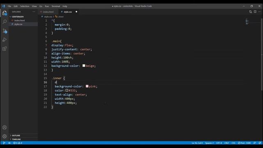Click the style.css breadcrumb
Image resolution: width=263 pixels, height=148 pixels.
point(48,16)
